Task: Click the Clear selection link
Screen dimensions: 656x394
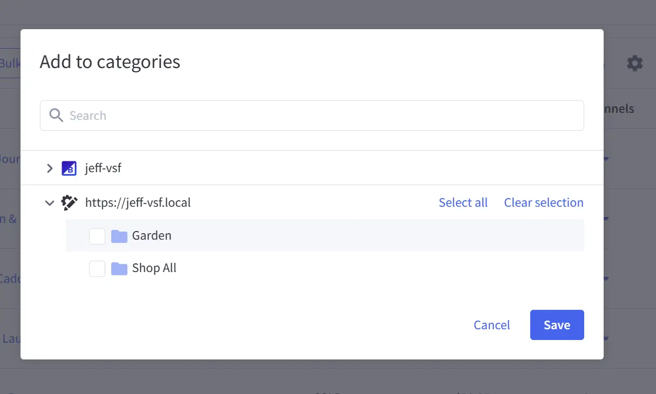Action: (x=543, y=202)
